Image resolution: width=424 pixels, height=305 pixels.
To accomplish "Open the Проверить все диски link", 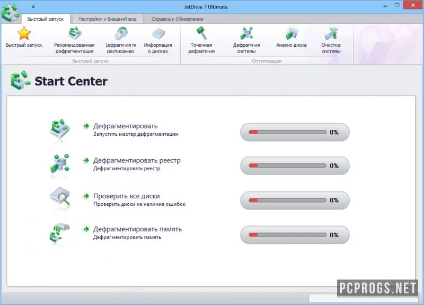I will tap(127, 196).
